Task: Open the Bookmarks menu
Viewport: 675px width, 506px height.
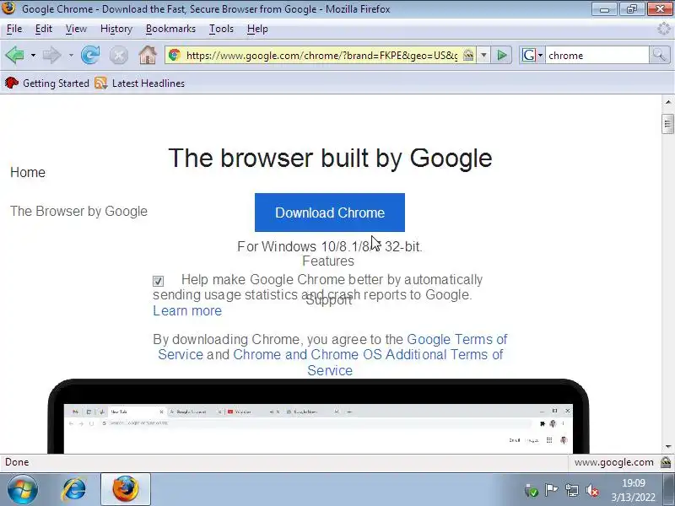Action: pyautogui.click(x=171, y=29)
